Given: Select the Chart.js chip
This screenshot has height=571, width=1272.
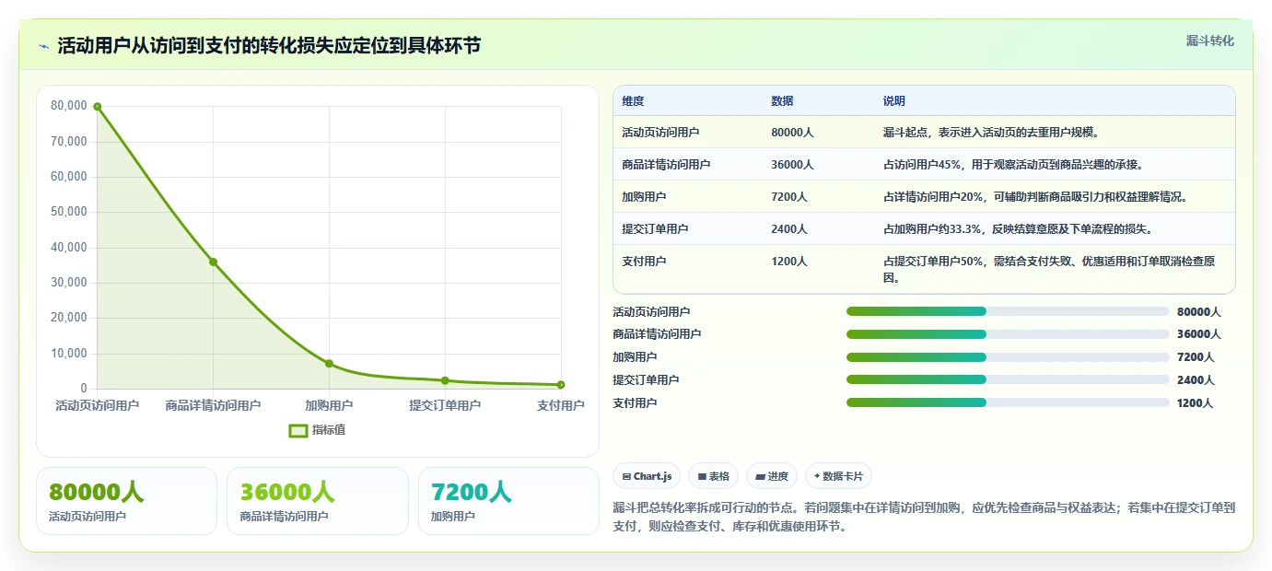Looking at the screenshot, I should pos(647,476).
